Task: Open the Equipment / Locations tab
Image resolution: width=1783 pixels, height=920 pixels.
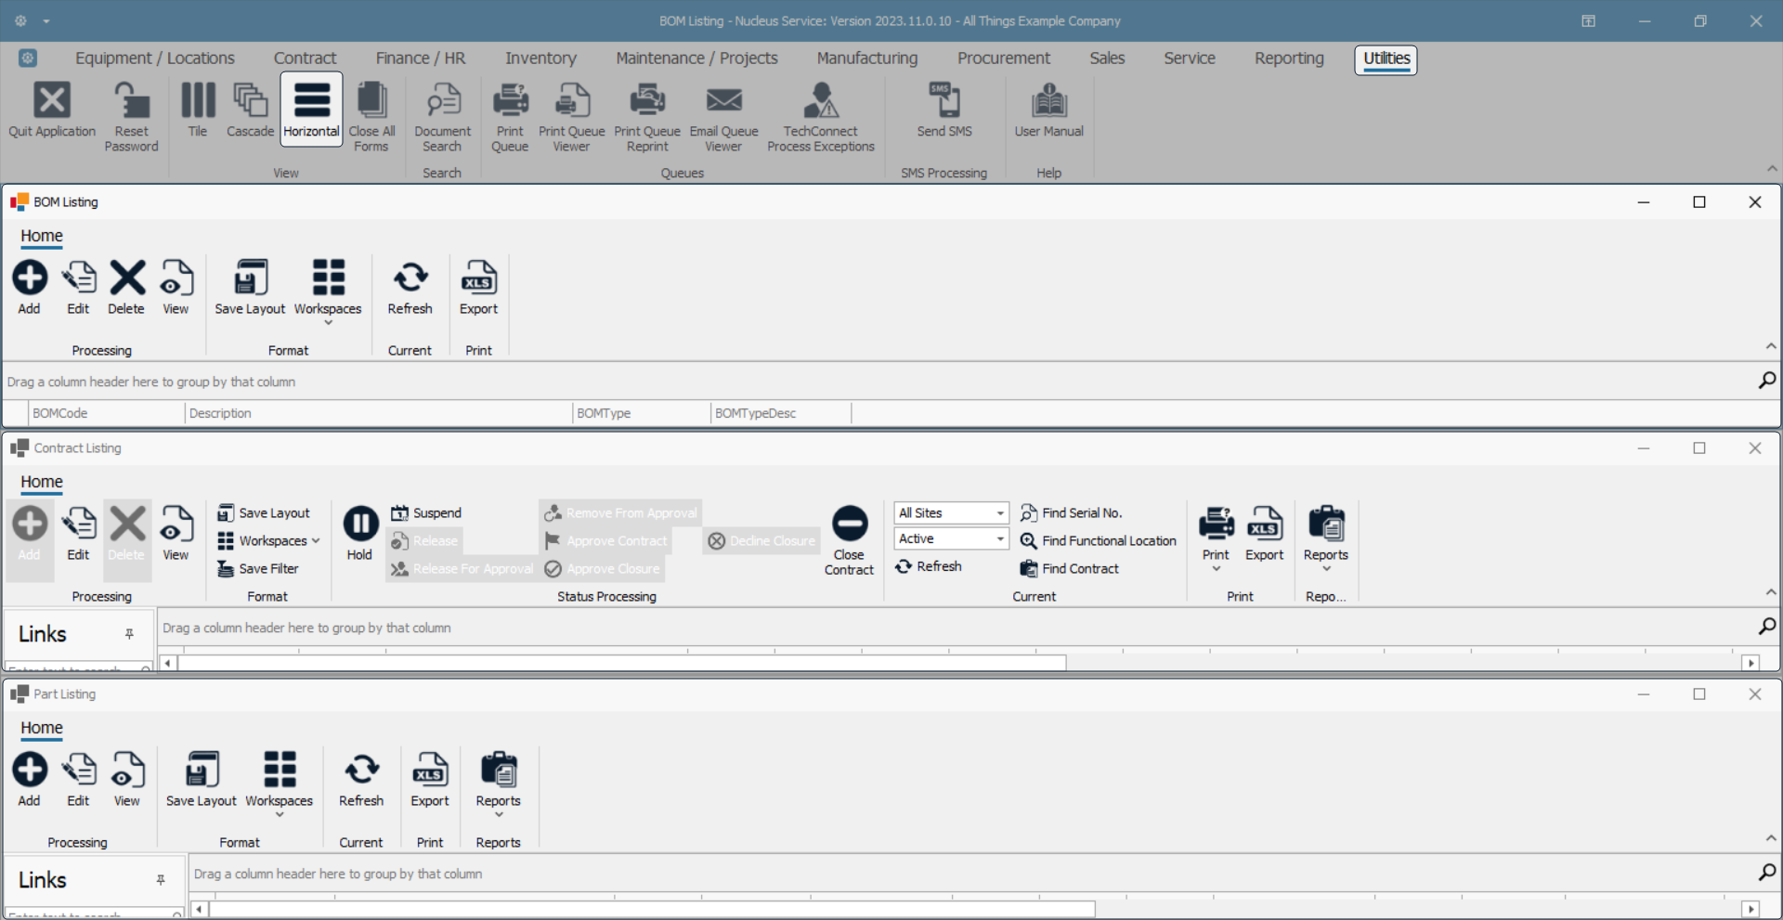Action: click(155, 58)
